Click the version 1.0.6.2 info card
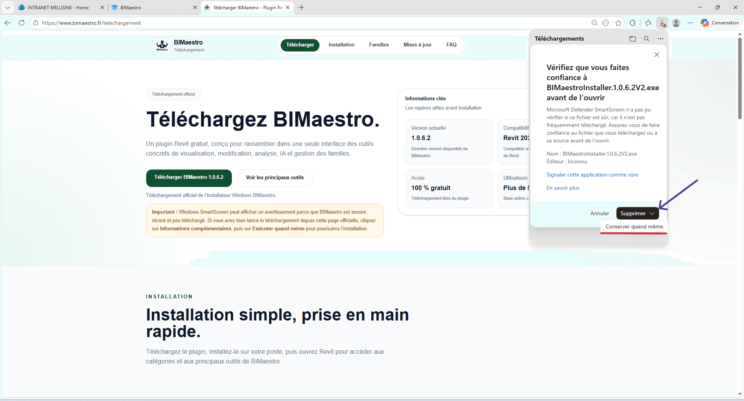This screenshot has width=744, height=401. click(x=449, y=142)
